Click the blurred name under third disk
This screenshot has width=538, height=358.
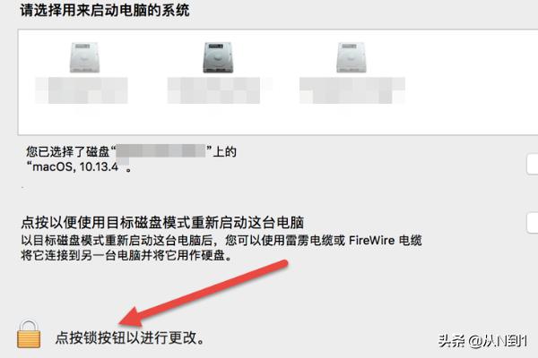coord(352,90)
